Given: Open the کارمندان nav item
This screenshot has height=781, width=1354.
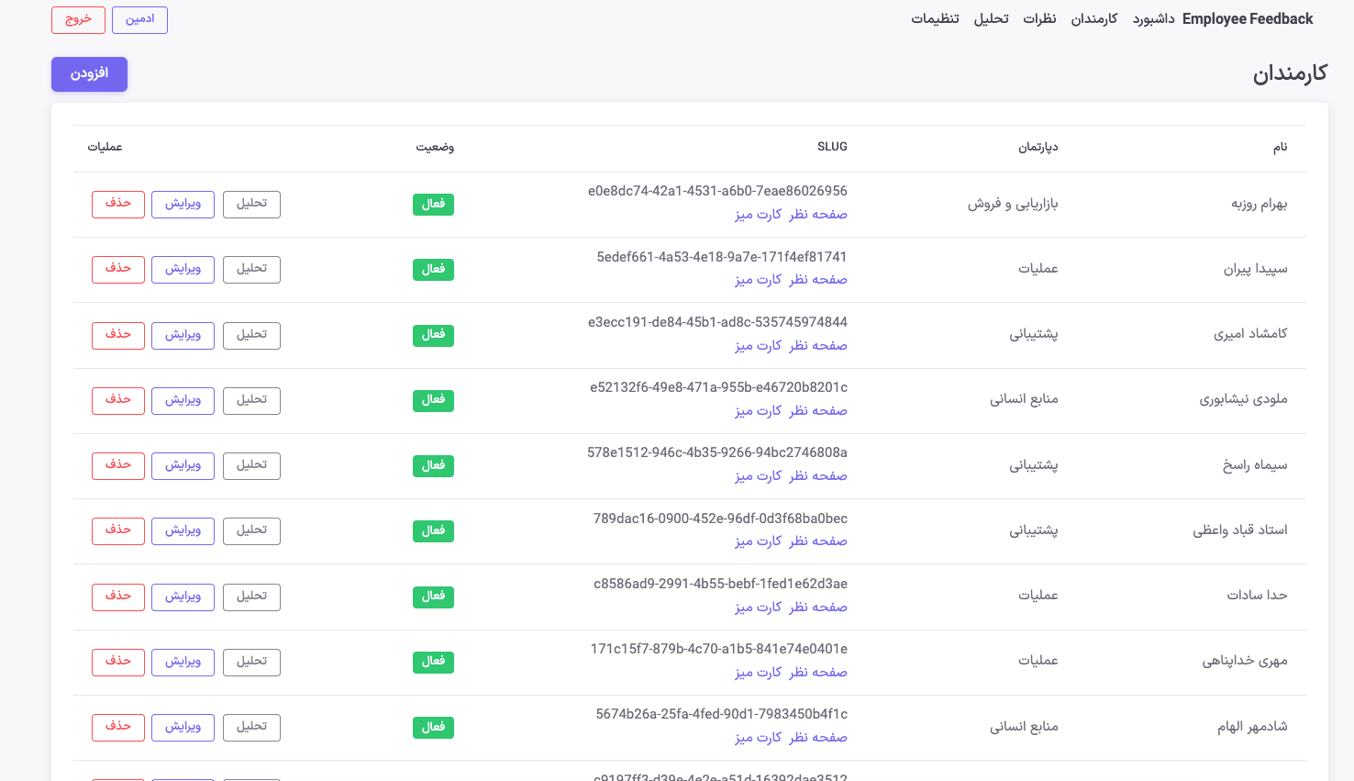Looking at the screenshot, I should 1094,19.
